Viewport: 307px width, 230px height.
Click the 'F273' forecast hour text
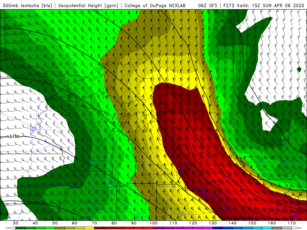pyautogui.click(x=229, y=5)
